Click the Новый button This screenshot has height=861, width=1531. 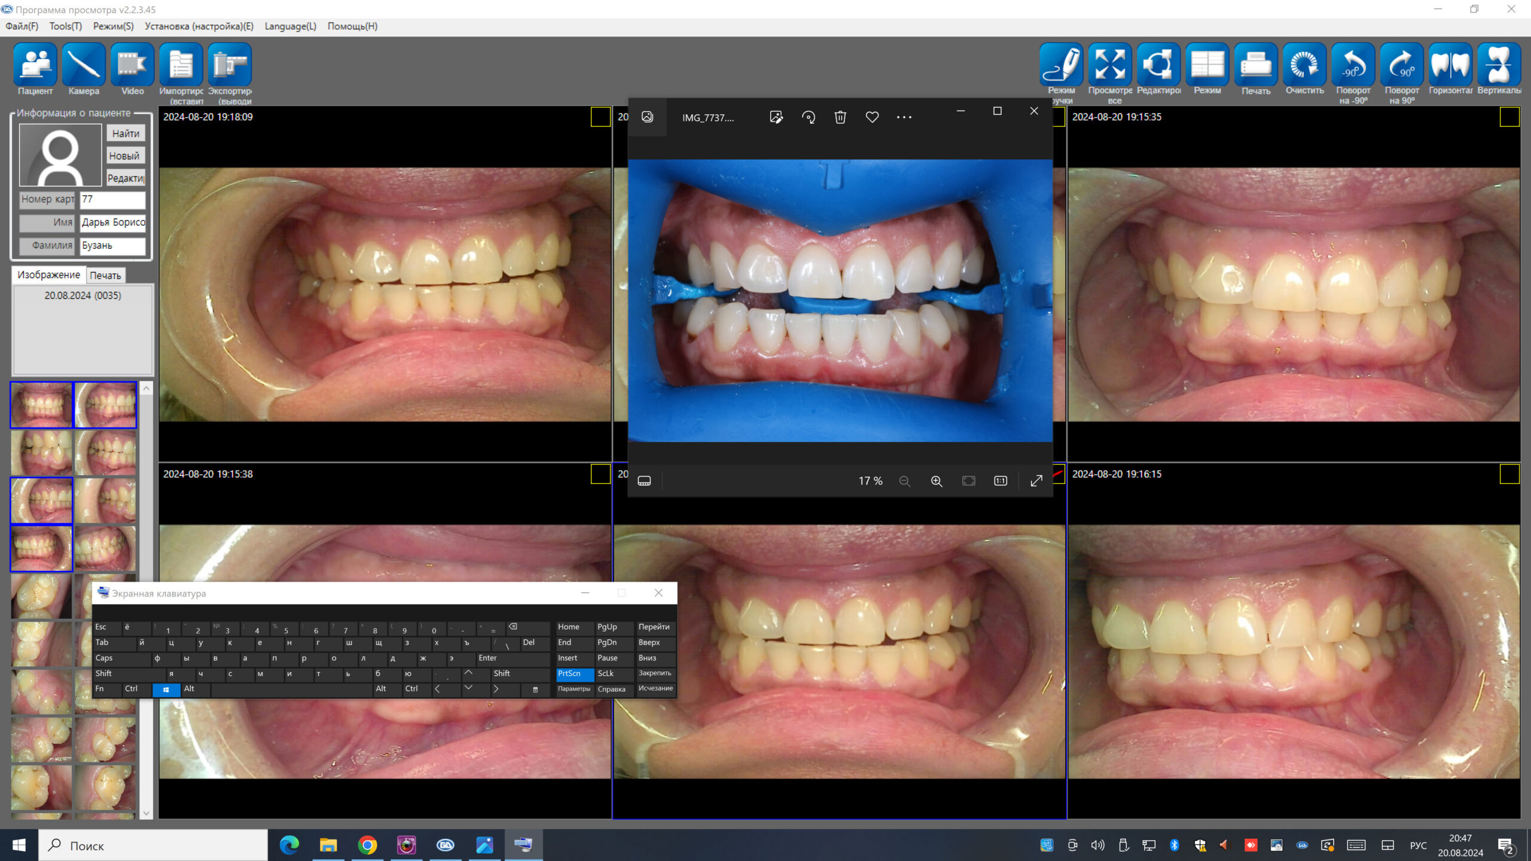point(124,156)
